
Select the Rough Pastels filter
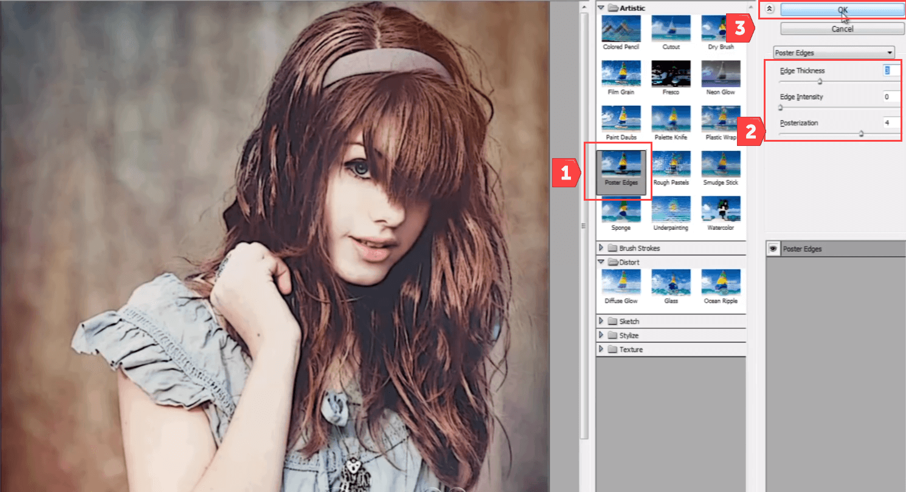[x=671, y=164]
